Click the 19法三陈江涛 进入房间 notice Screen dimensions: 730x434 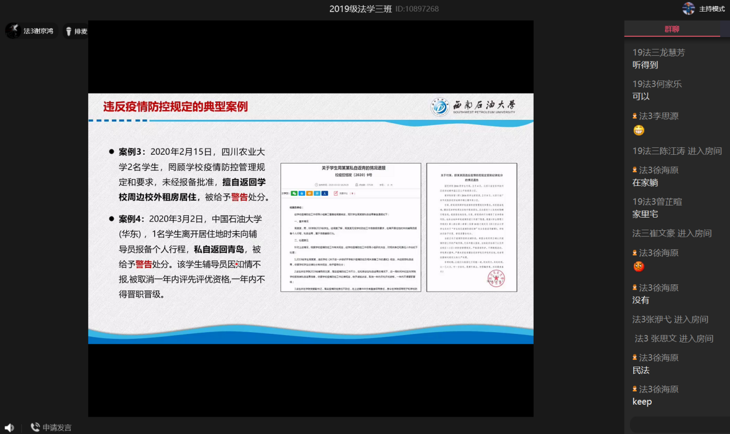click(x=677, y=151)
